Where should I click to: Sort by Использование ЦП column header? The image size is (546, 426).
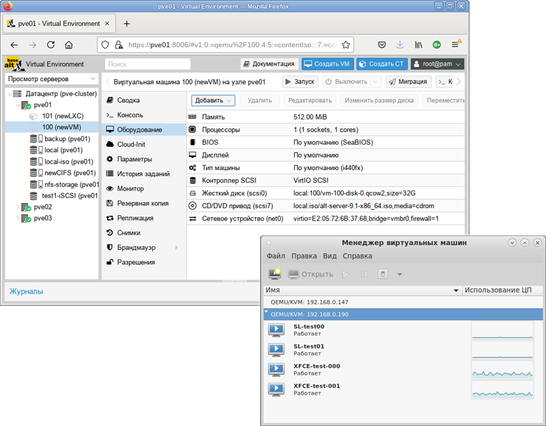click(502, 290)
